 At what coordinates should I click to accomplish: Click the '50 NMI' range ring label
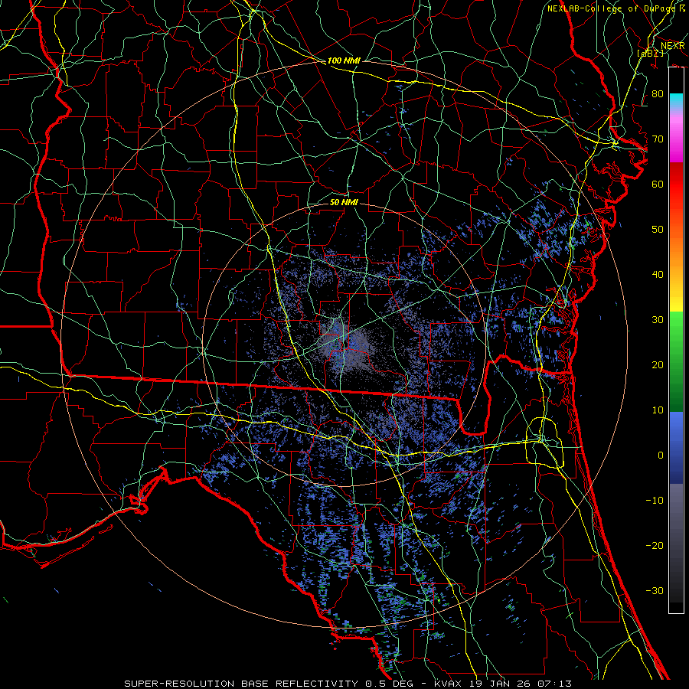click(x=344, y=203)
